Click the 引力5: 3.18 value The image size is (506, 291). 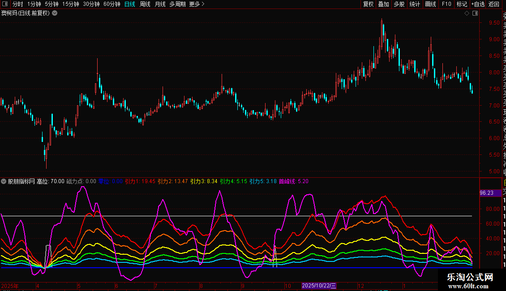click(x=263, y=181)
